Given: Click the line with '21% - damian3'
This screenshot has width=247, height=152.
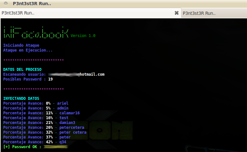Looking at the screenshot, I should [x=39, y=123].
